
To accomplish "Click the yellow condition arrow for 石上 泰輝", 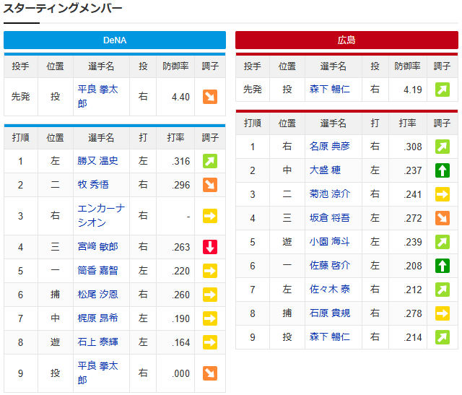I will [210, 342].
